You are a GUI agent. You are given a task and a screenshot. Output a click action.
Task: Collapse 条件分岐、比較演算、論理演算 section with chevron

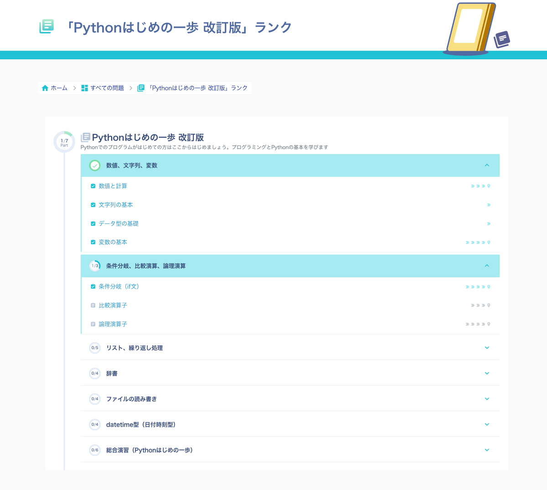click(487, 266)
